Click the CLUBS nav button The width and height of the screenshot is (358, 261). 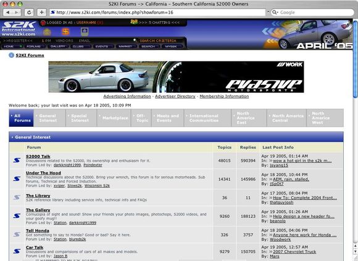click(x=81, y=46)
